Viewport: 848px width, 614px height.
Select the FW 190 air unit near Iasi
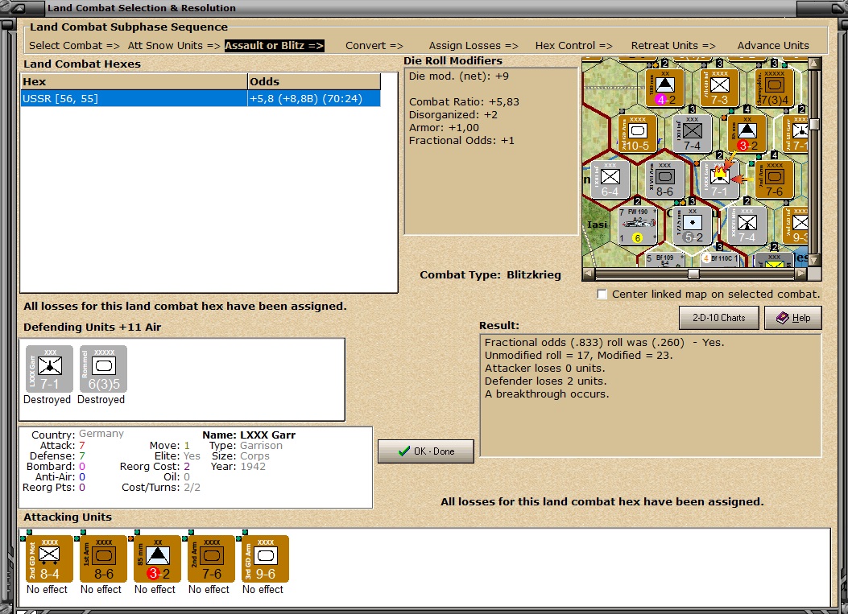tap(637, 223)
